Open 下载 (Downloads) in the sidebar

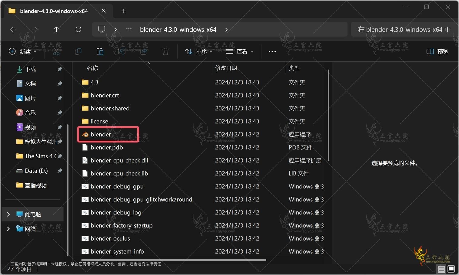30,69
